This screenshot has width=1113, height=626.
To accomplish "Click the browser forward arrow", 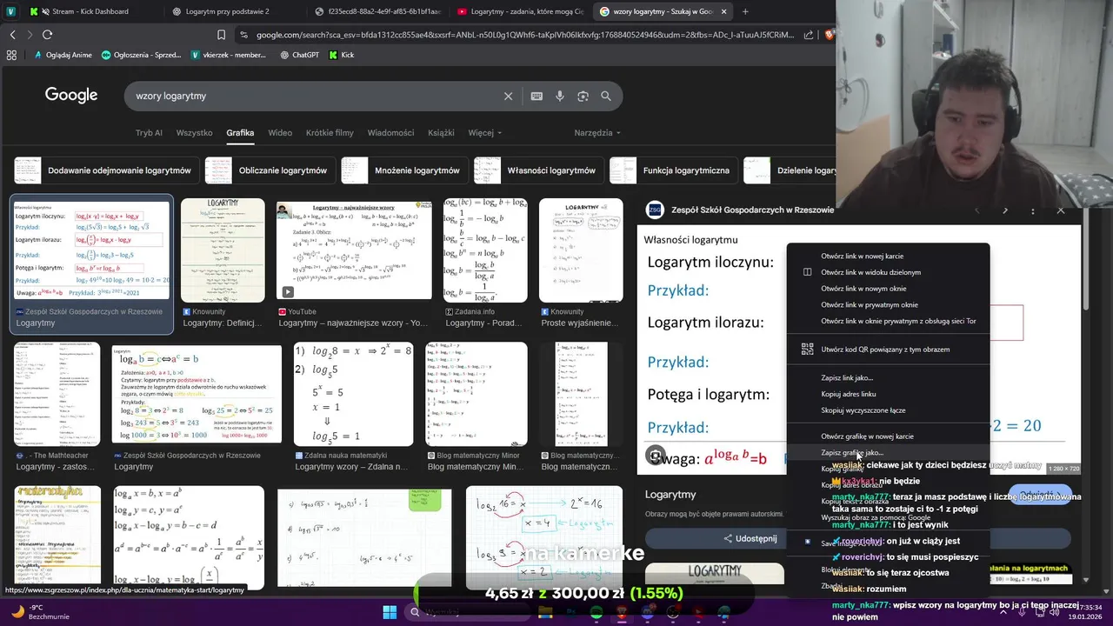I will tap(30, 35).
